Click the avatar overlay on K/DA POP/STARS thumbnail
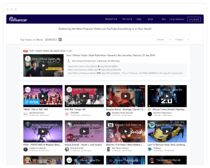This screenshot has width=210, height=168. click(28, 125)
